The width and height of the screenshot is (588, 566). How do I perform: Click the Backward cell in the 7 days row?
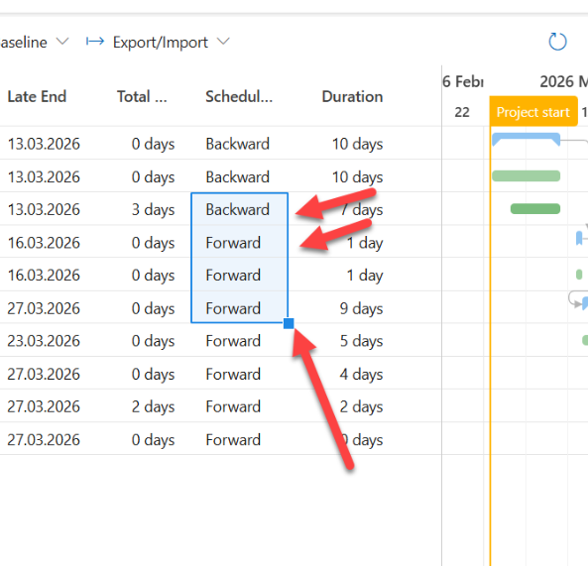click(x=239, y=209)
